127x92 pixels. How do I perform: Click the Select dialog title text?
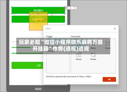click(48, 29)
